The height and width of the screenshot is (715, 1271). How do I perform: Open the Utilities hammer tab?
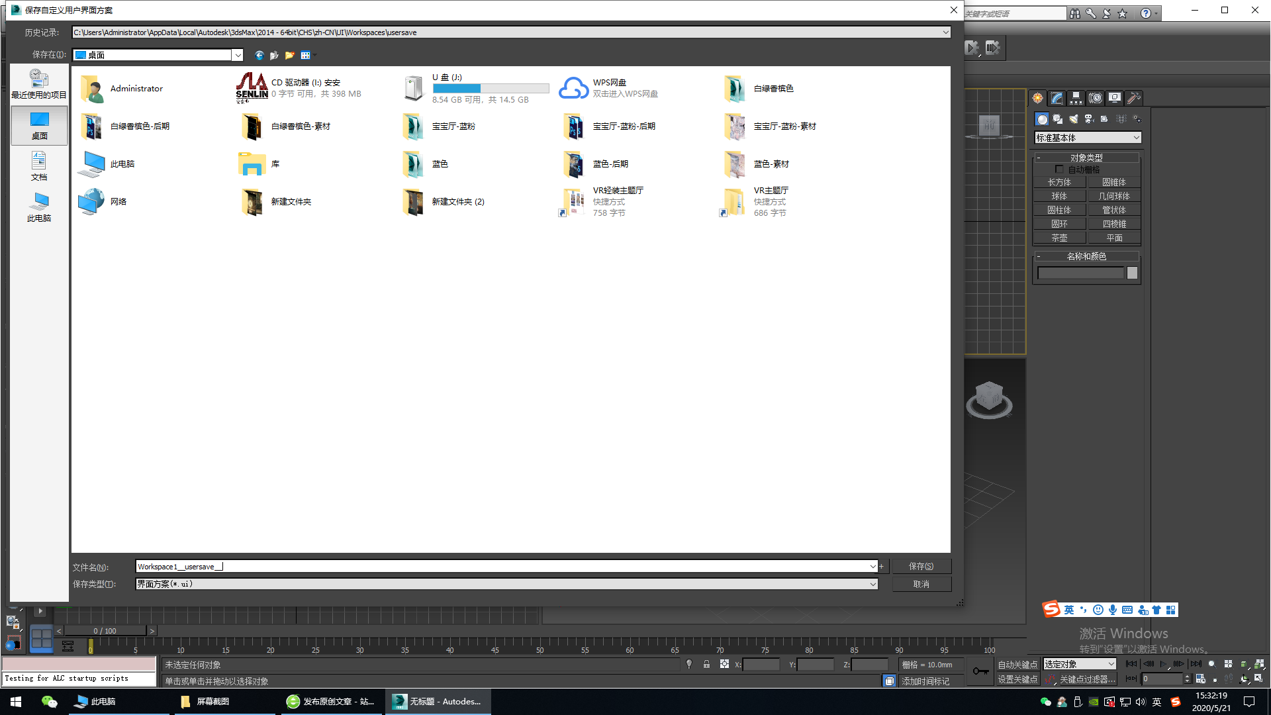pos(1134,98)
